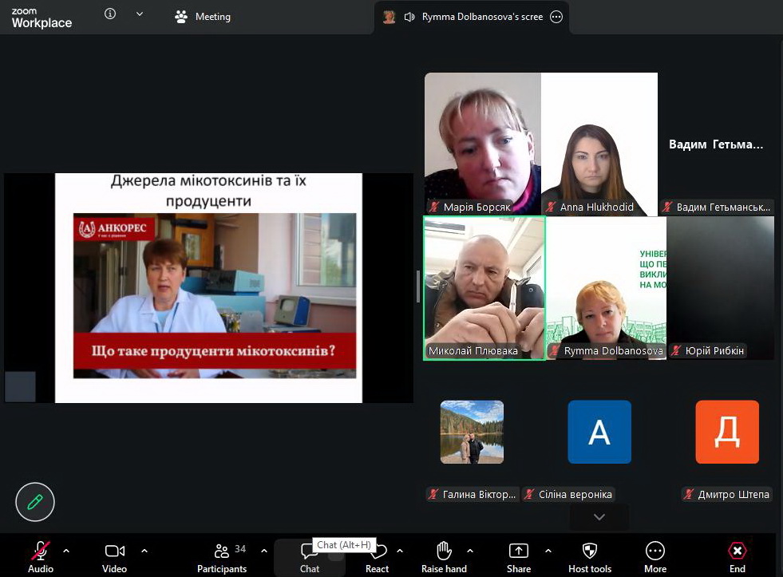Screen dimensions: 783x577
Task: Toggle the Video camera
Action: point(114,551)
